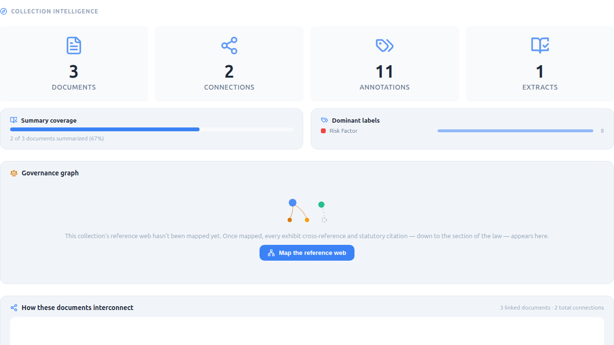
Task: Click the Dominant labels title
Action: click(356, 120)
